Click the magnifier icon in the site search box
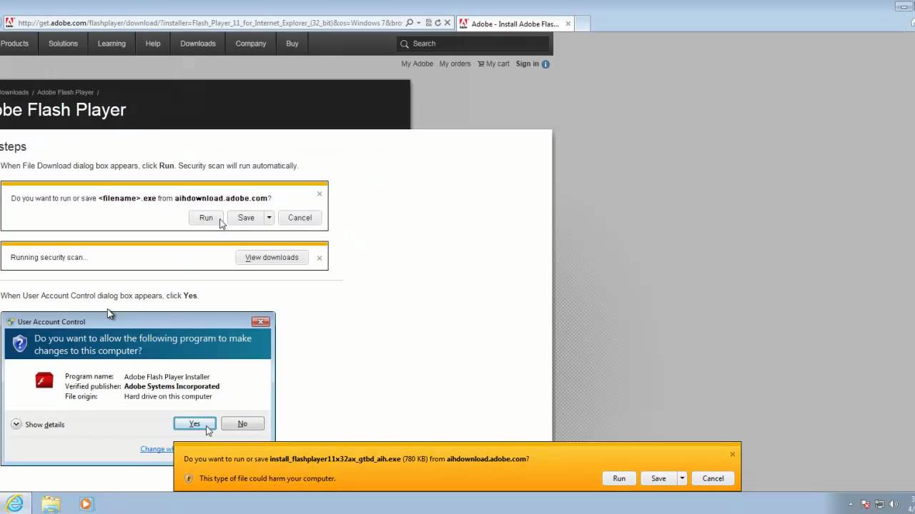The height and width of the screenshot is (514, 915). click(x=405, y=44)
